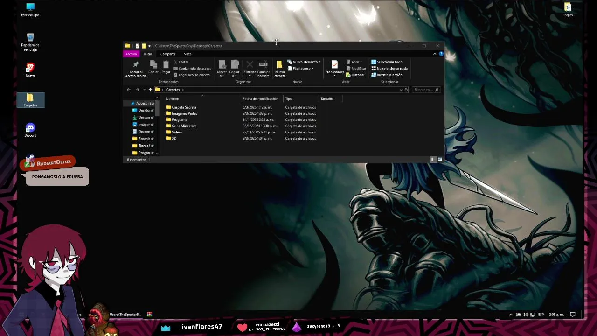Viewport: 597px width, 336px height.
Task: Switch to the Compartir ribbon tab
Action: coord(168,54)
